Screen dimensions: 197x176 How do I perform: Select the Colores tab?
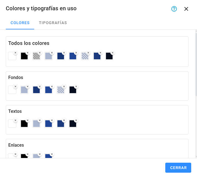pos(20,23)
